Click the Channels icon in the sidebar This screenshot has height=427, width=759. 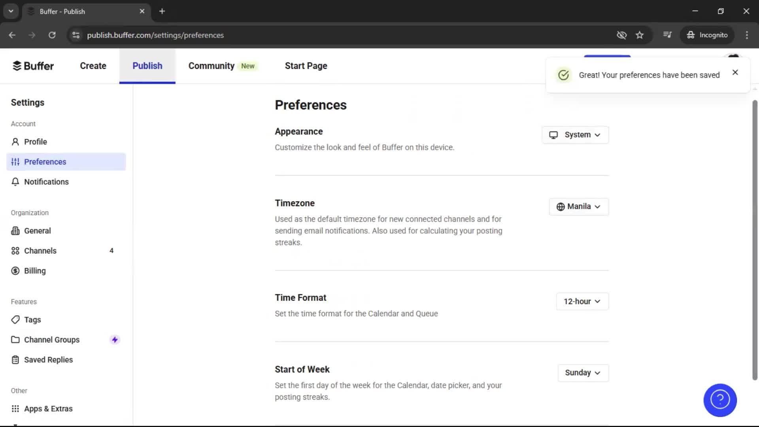(x=15, y=251)
